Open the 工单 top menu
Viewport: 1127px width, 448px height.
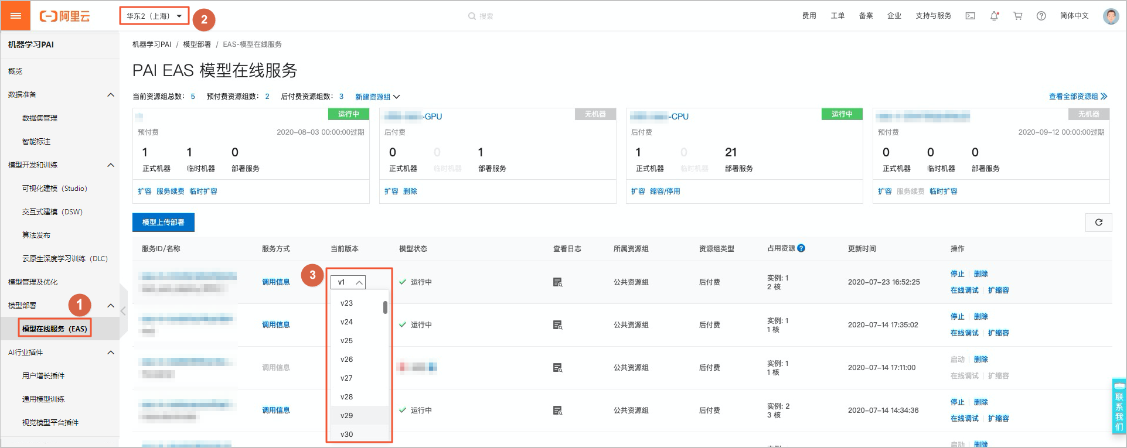(x=837, y=16)
